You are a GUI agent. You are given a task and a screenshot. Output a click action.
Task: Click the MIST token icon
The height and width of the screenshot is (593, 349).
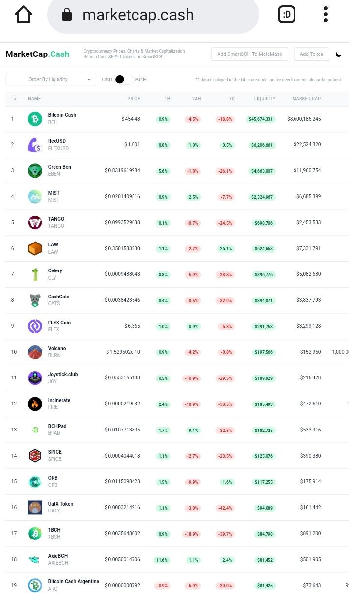[35, 197]
